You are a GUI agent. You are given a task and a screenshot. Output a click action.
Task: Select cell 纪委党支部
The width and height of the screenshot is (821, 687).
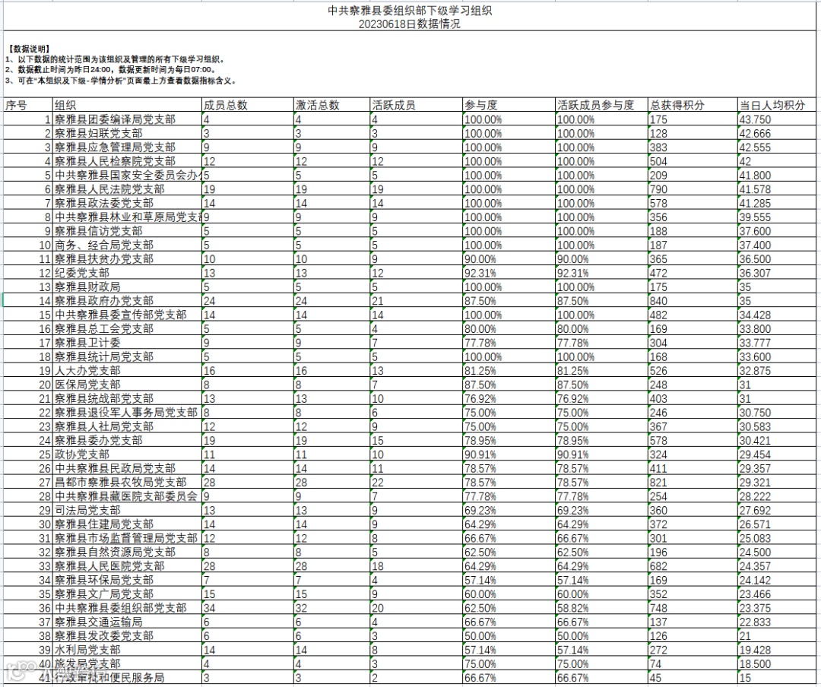point(127,273)
